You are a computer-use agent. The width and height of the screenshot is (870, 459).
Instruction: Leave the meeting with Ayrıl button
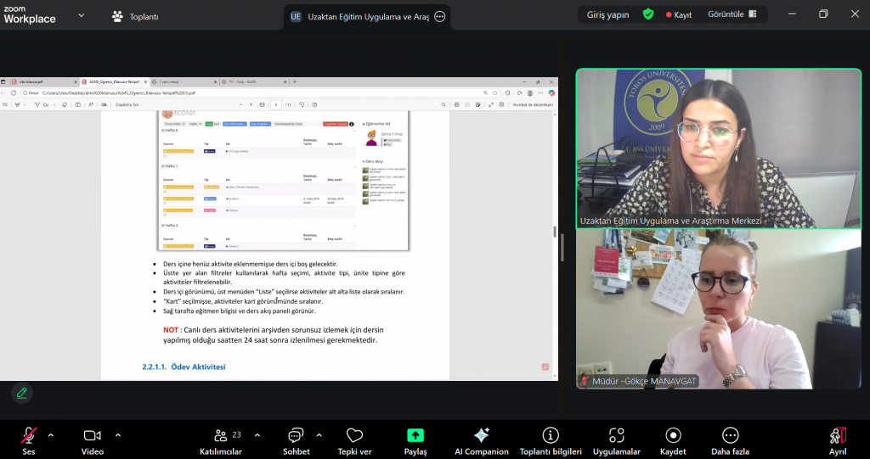(838, 436)
